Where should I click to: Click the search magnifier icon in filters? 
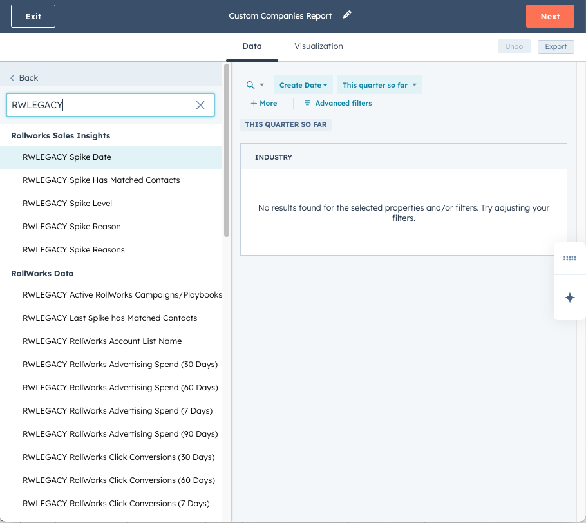click(x=250, y=85)
